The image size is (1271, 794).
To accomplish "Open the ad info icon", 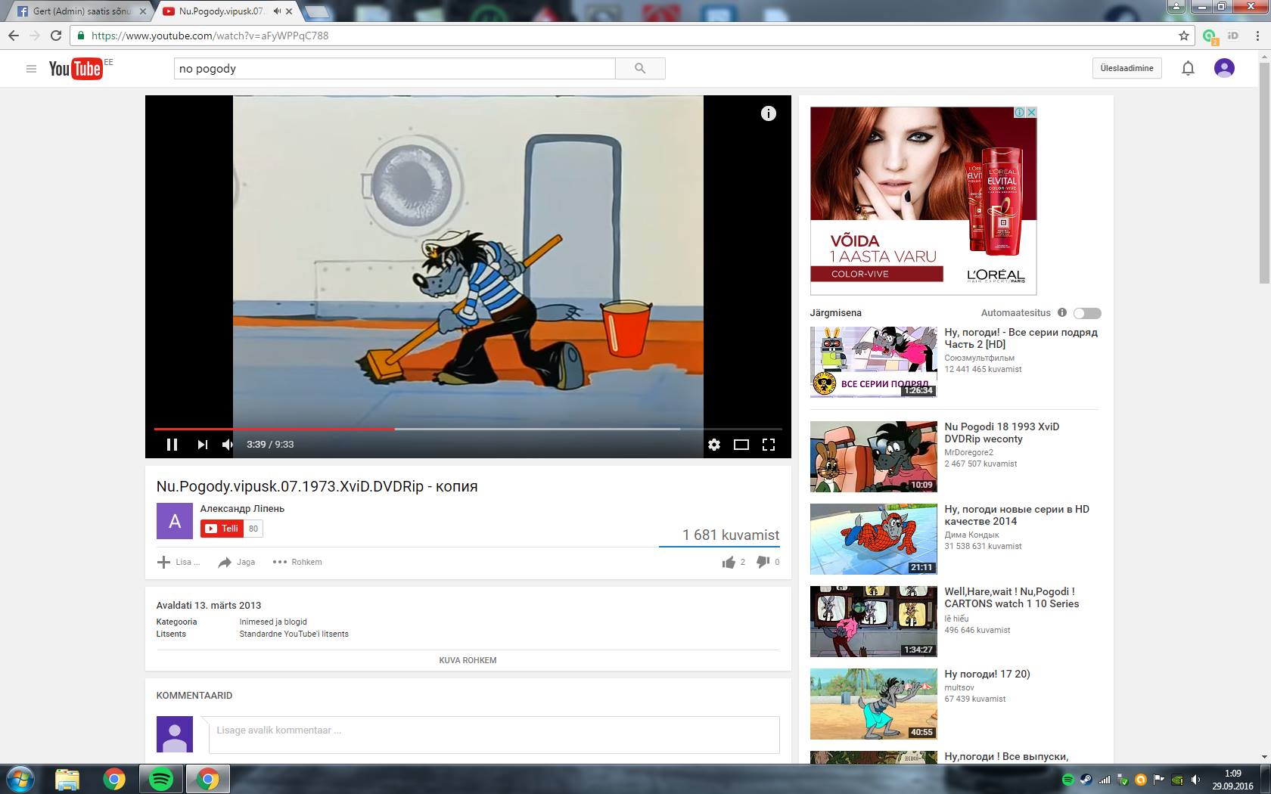I will pos(1020,112).
